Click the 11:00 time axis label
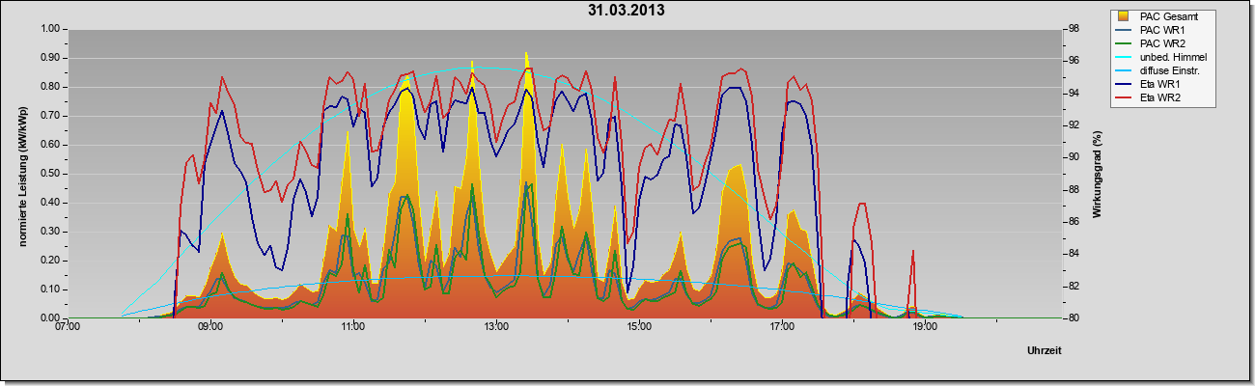Image resolution: width=1255 pixels, height=386 pixels. pyautogui.click(x=353, y=327)
